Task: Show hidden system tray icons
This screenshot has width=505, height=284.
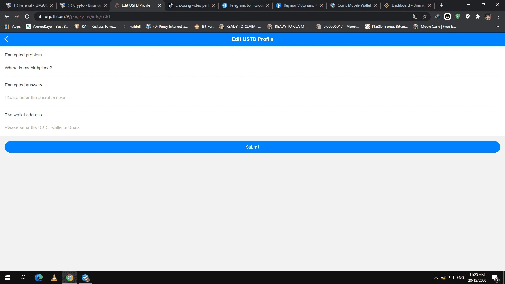Action: [436, 278]
